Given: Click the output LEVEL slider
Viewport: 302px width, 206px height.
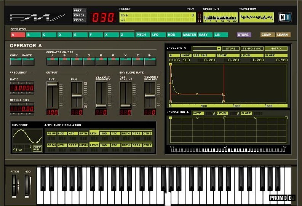Looking at the screenshot, I should tap(53, 95).
